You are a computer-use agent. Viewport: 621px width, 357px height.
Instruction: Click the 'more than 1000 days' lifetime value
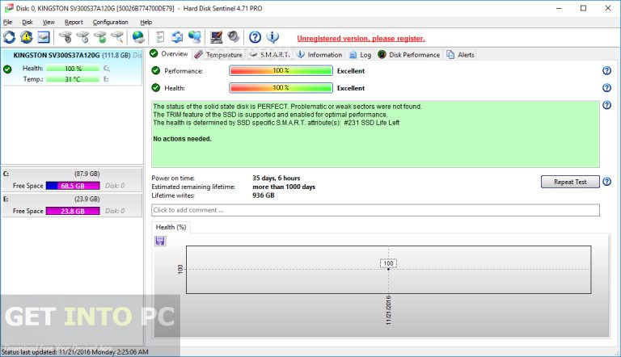[x=284, y=187]
